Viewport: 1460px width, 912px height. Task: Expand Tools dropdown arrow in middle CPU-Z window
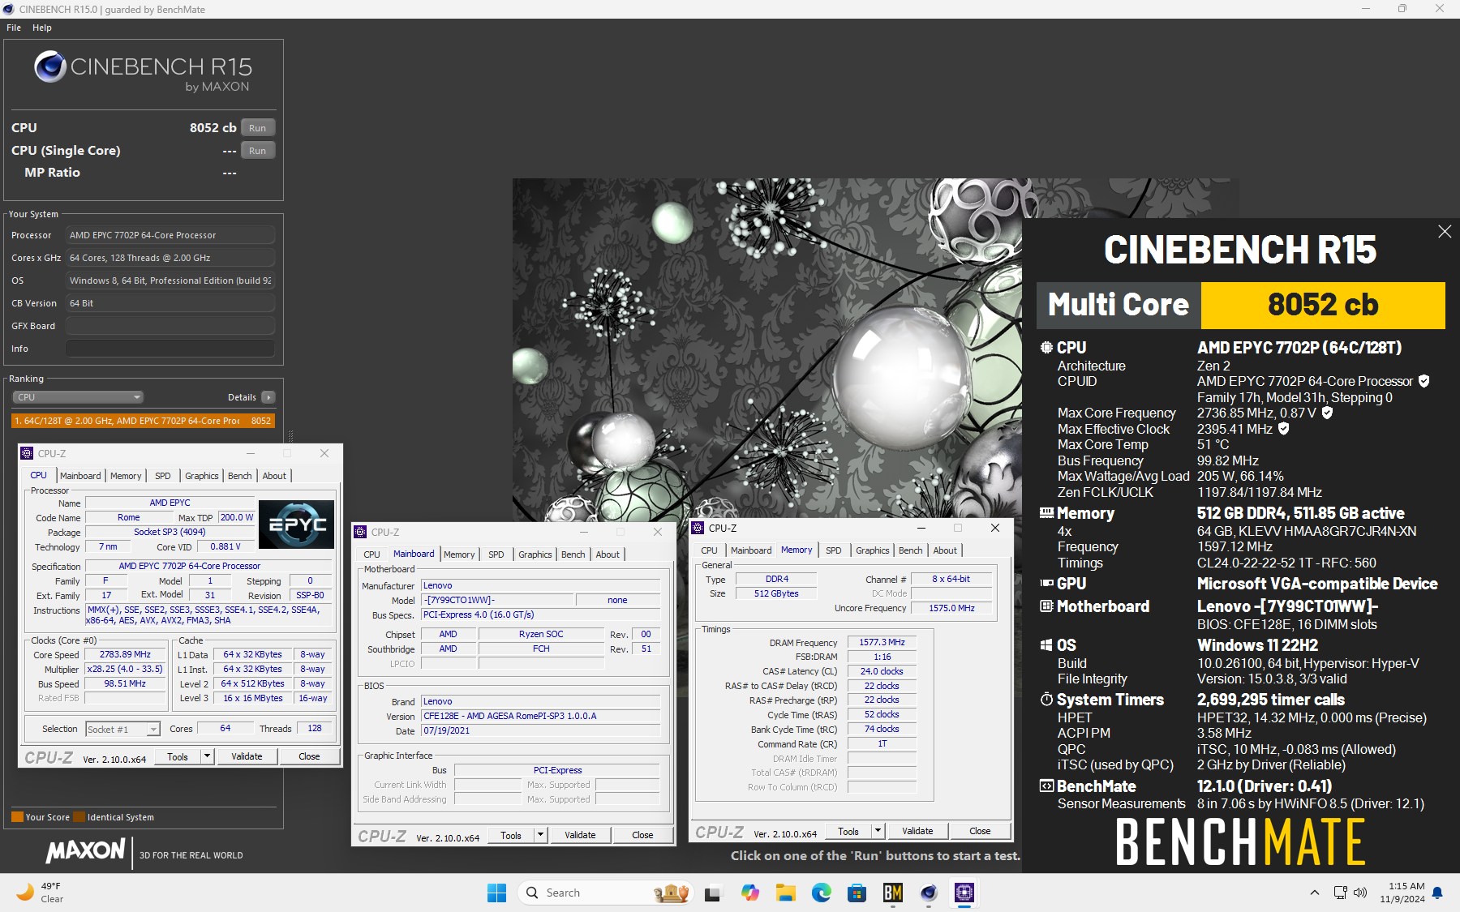(x=541, y=835)
